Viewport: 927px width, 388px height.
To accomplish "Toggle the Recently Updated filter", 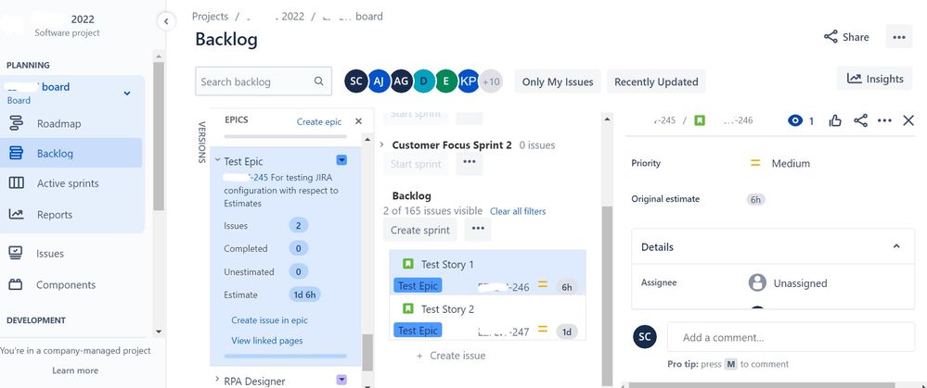I will point(656,82).
